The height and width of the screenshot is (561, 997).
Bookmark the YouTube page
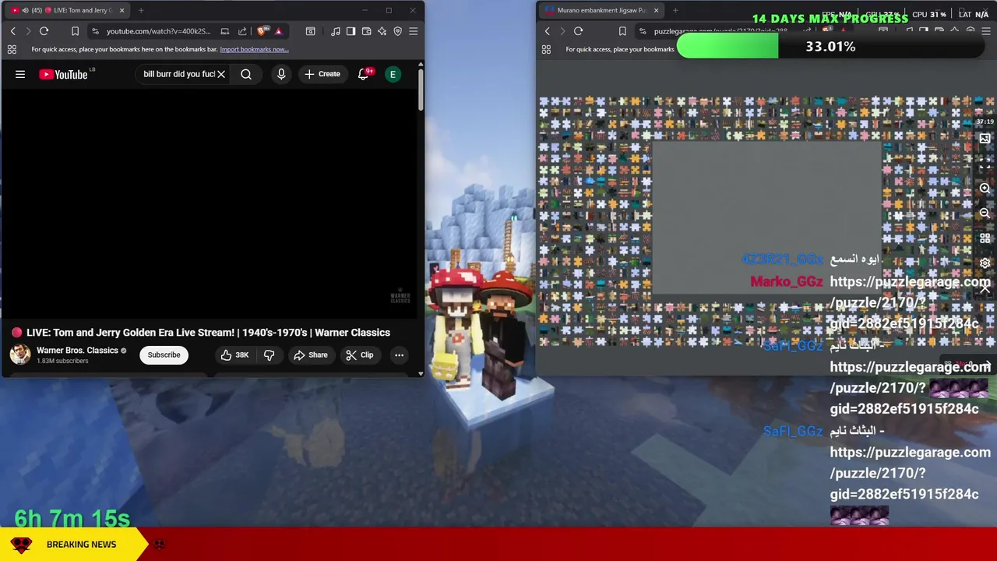pyautogui.click(x=75, y=31)
